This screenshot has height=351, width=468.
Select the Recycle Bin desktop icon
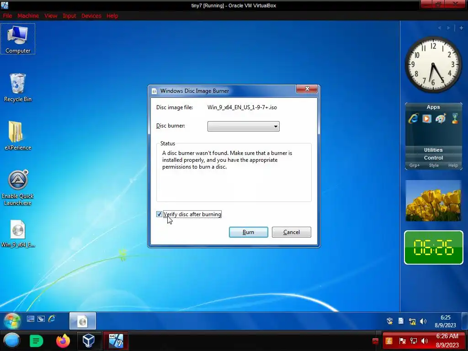click(x=18, y=87)
